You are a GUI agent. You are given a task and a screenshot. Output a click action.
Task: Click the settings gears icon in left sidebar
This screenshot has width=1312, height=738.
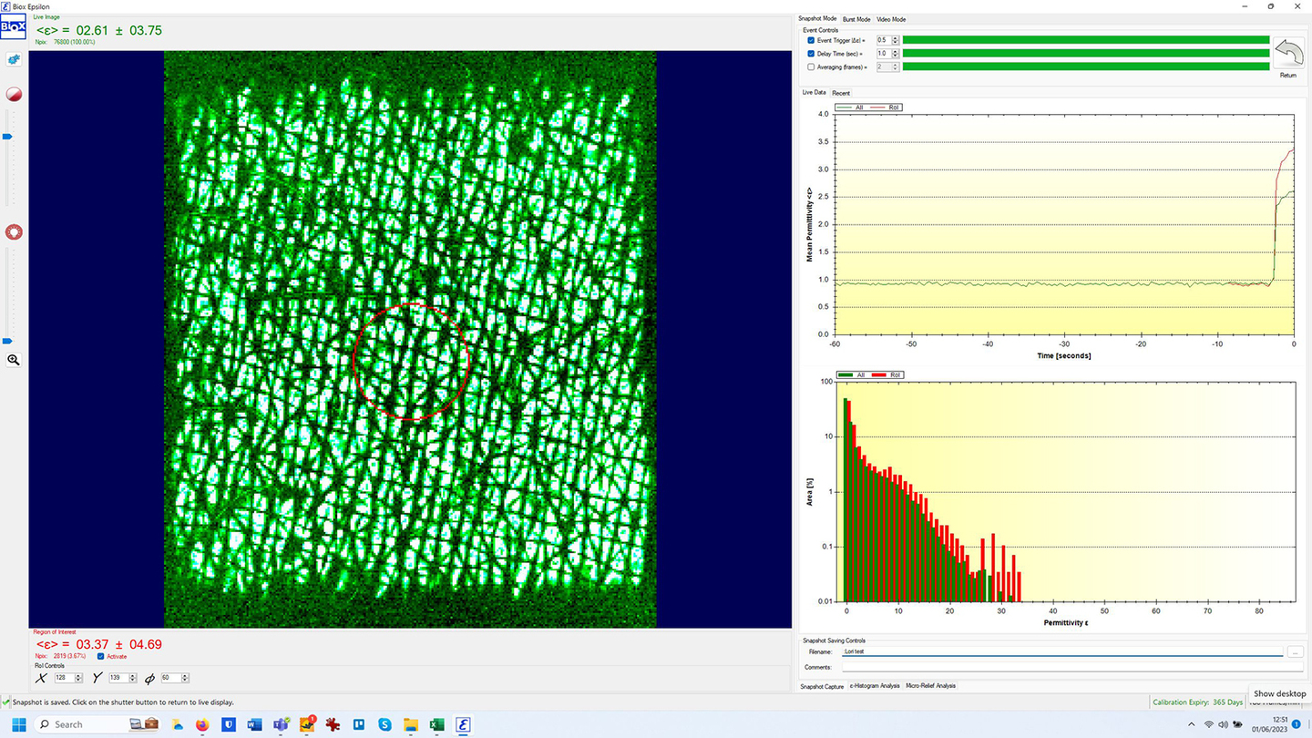pos(14,59)
